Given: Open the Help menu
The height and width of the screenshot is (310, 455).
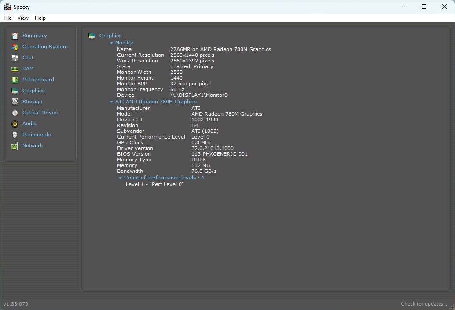Looking at the screenshot, I should (40, 18).
